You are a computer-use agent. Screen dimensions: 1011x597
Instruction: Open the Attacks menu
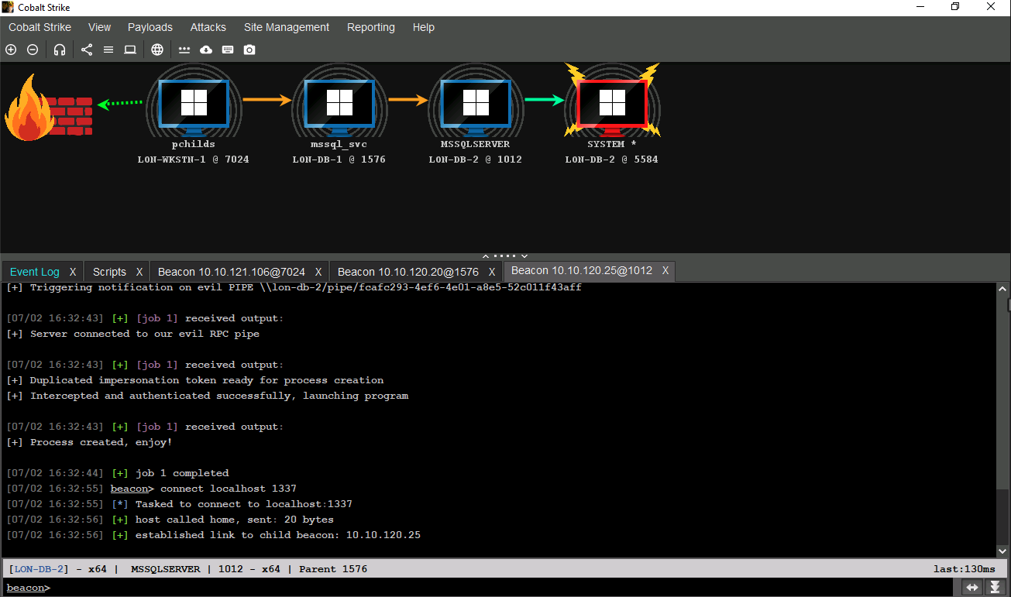click(x=208, y=27)
